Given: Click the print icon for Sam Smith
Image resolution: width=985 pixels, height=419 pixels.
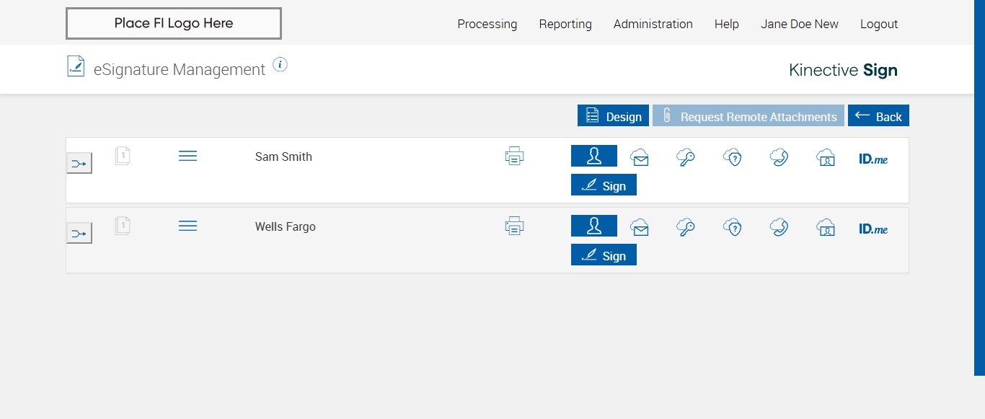Looking at the screenshot, I should pos(514,156).
